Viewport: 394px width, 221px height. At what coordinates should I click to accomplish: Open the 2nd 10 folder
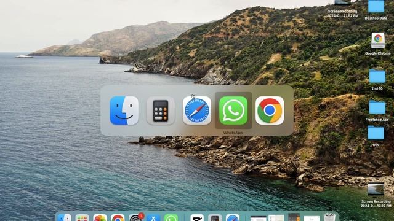click(377, 76)
